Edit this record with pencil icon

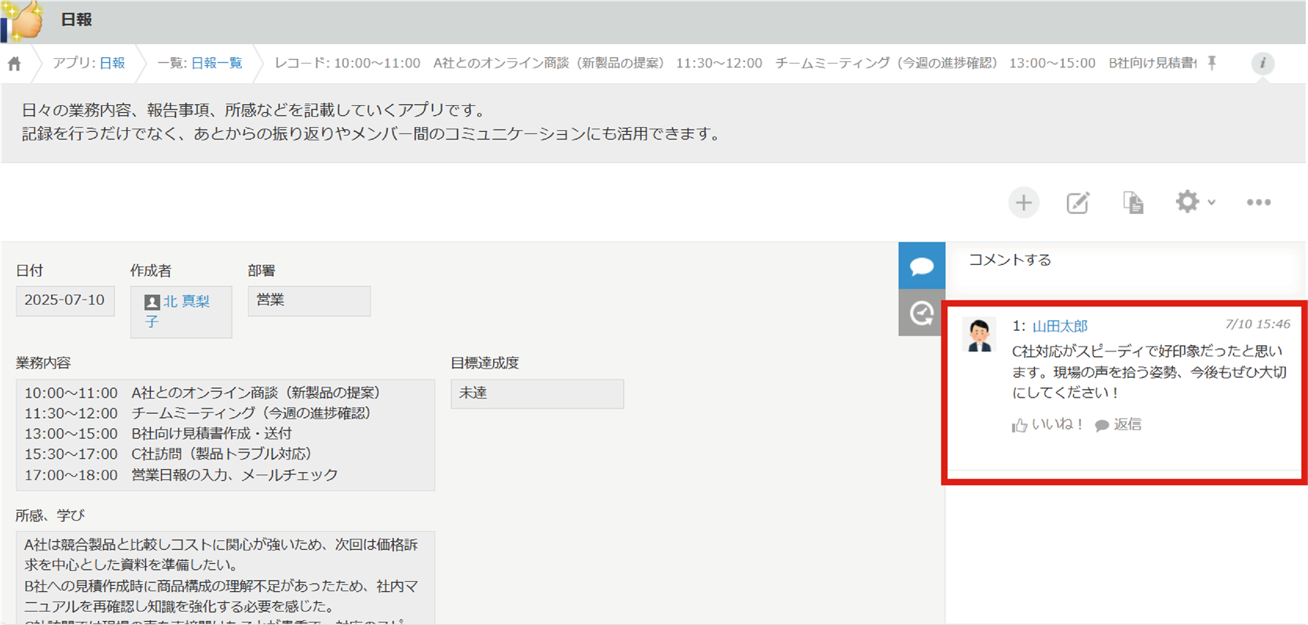pyautogui.click(x=1078, y=203)
